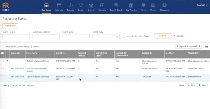Image resolution: width=210 pixels, height=109 pixels.
Task: Open the Messages envelope icon
Action: pyautogui.click(x=164, y=5)
